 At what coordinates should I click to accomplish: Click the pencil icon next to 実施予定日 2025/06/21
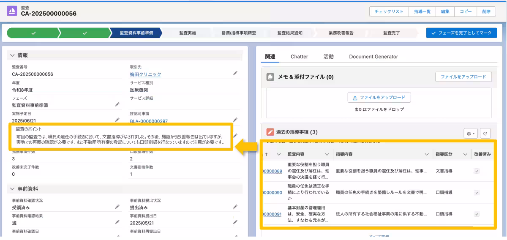pos(117,120)
